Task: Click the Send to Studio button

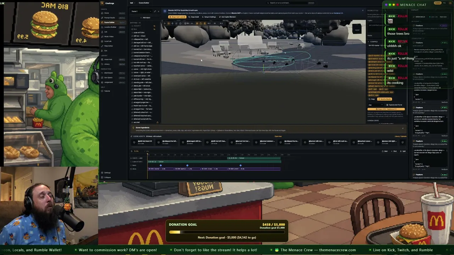Action: (384, 99)
